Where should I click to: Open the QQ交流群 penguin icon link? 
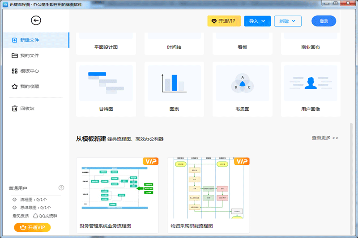(x=36, y=216)
